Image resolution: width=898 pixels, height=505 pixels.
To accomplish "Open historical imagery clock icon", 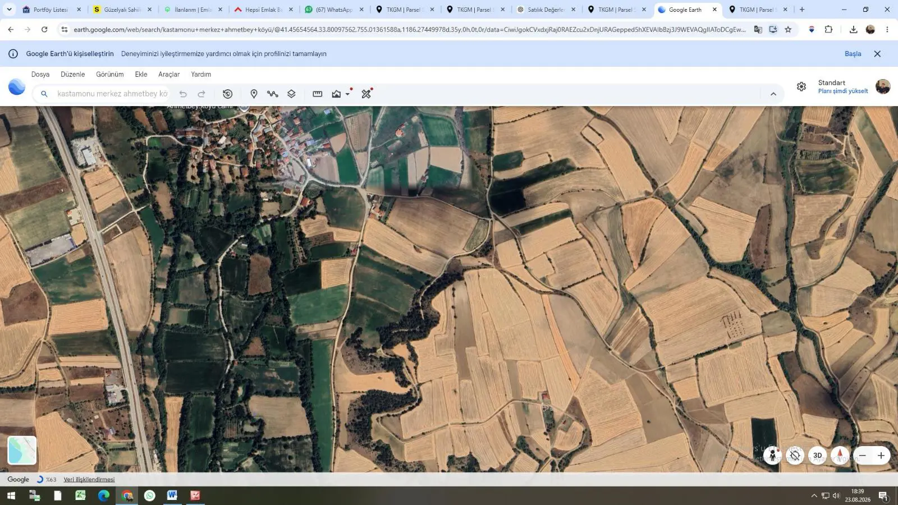I will 227,94.
